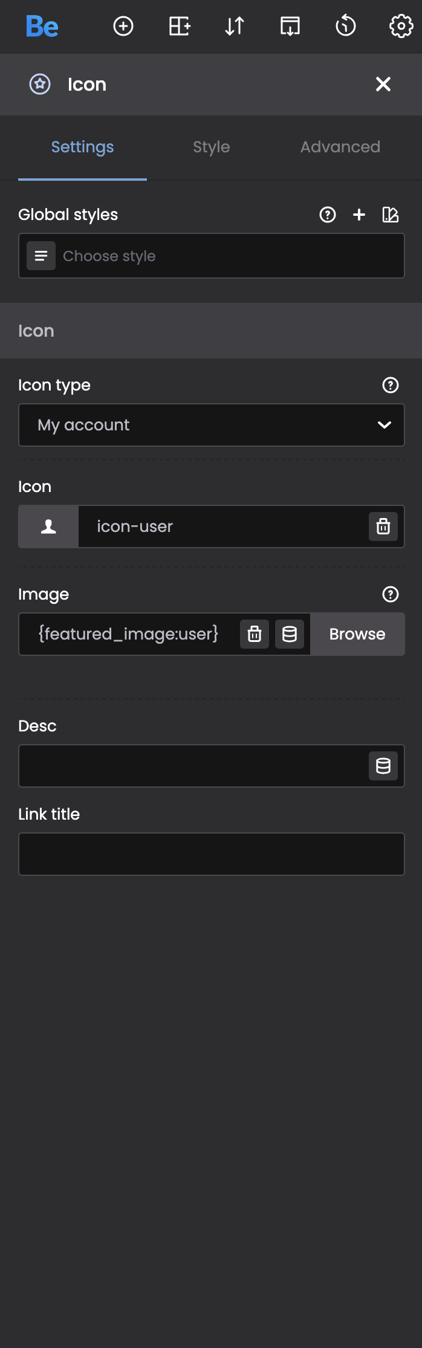
Task: Delete the icon-user icon selection
Action: [383, 527]
